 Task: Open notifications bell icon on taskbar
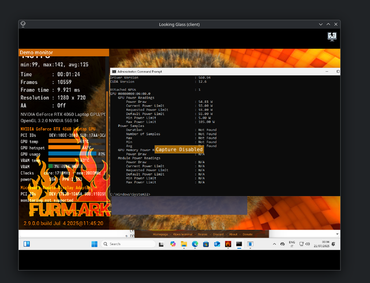[x=334, y=244]
